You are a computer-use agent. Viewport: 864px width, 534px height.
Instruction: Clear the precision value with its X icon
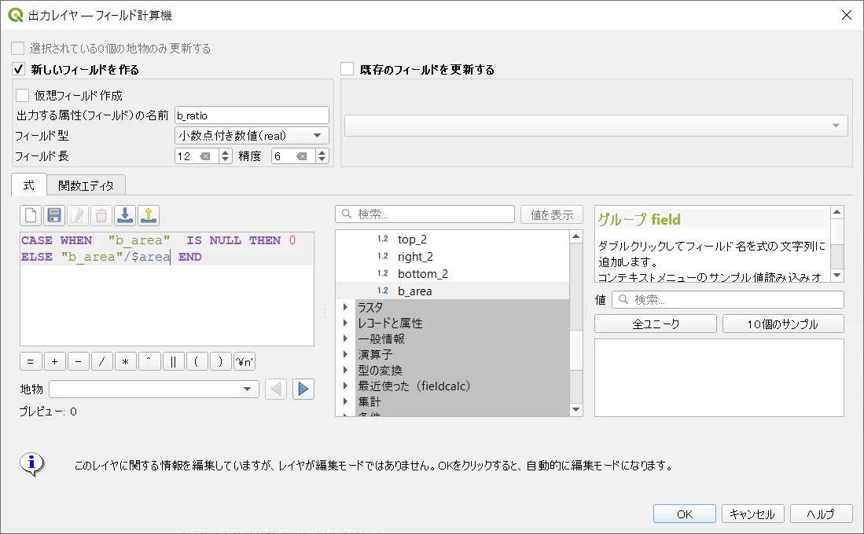[302, 156]
